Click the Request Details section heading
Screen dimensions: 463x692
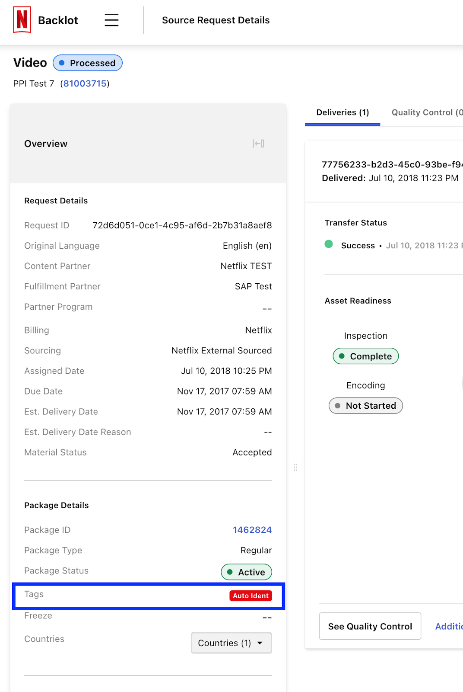[56, 201]
